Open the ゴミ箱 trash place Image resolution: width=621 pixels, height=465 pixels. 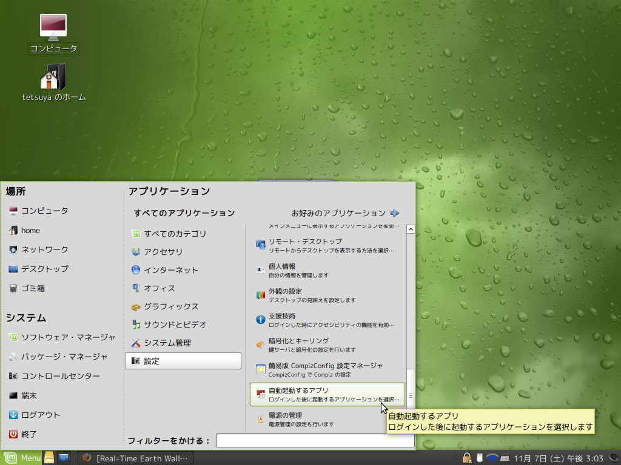click(27, 288)
